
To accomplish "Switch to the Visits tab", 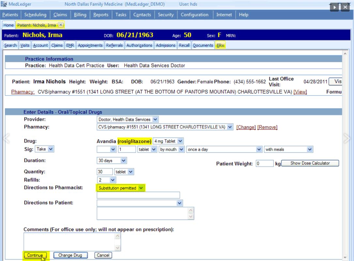I will pos(25,45).
